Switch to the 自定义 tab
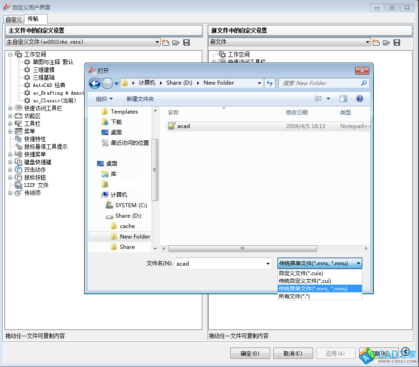419x367 pixels. [14, 19]
